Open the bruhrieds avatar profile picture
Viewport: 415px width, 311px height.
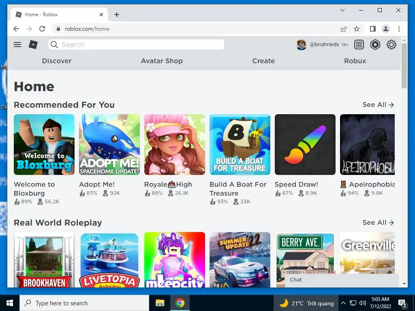302,45
